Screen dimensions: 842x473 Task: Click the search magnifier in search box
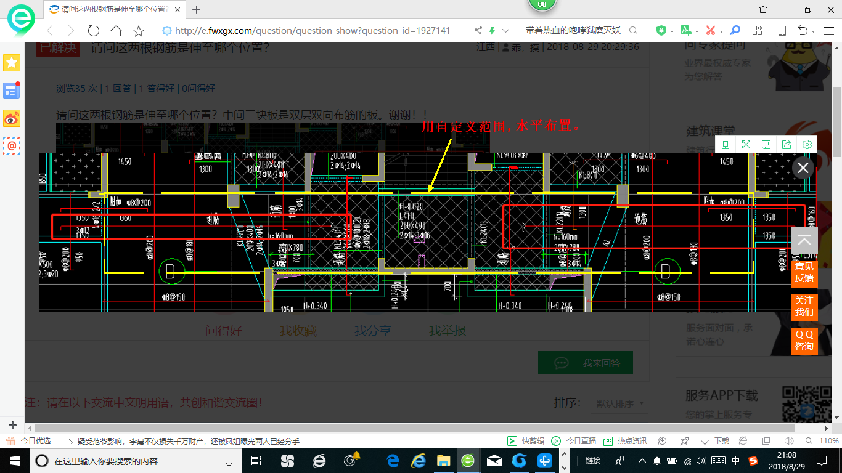tap(633, 30)
